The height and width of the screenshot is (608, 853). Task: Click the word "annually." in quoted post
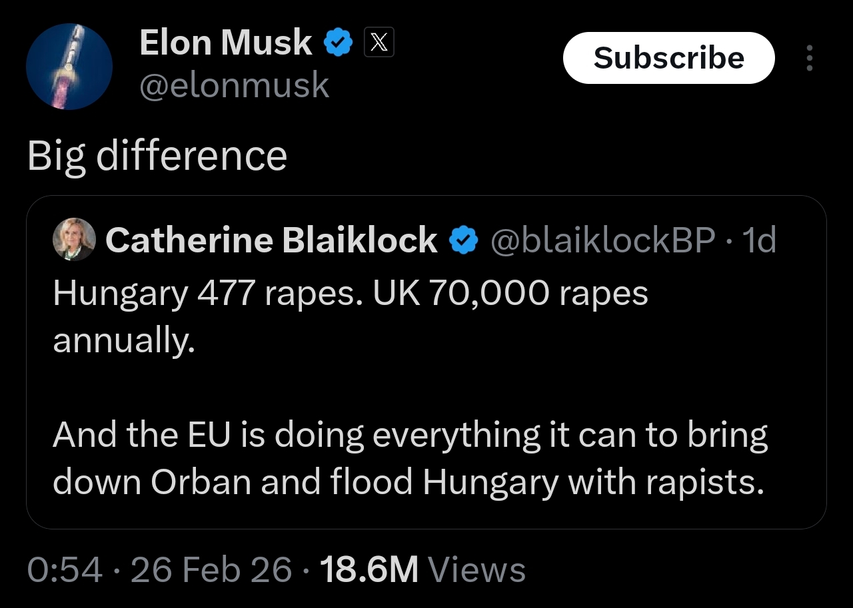[123, 340]
